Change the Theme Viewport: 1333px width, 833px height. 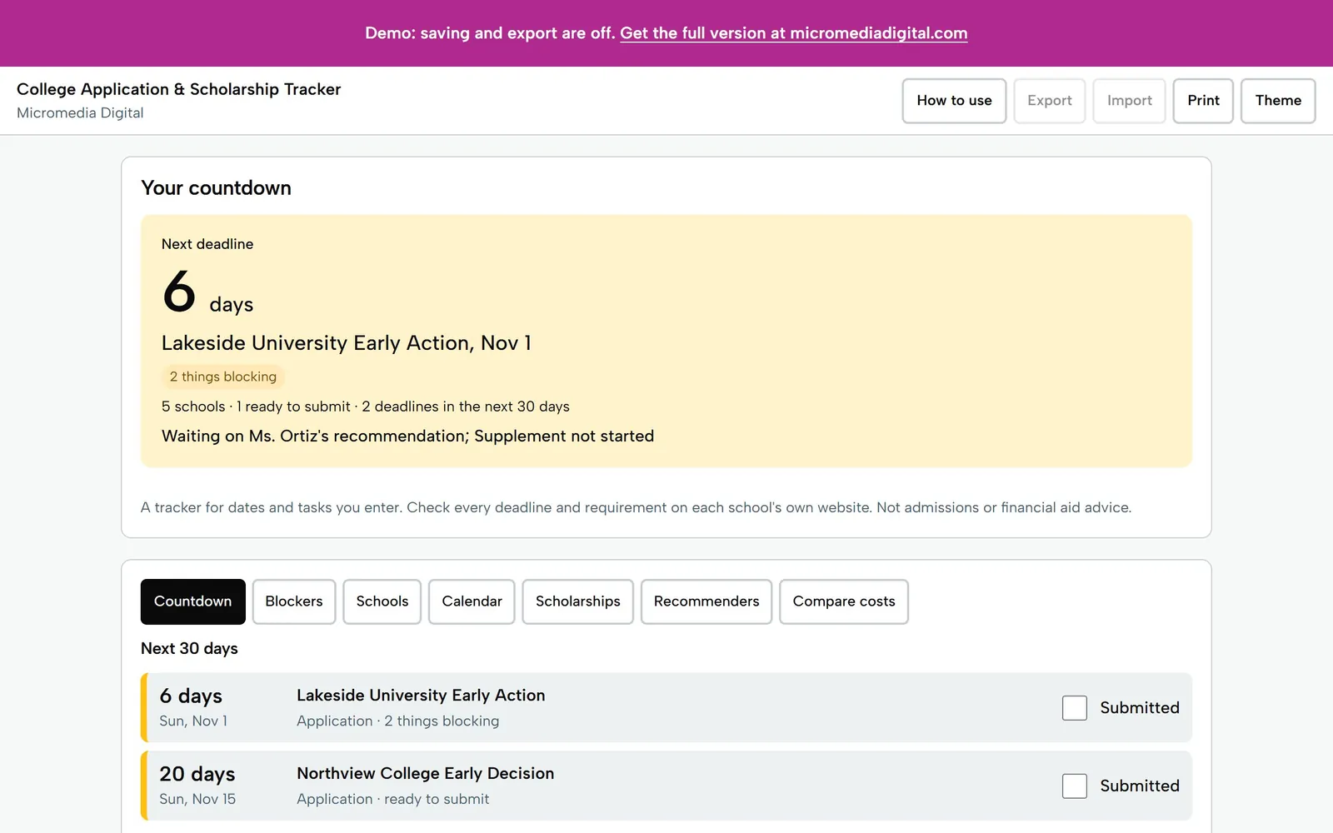1278,101
